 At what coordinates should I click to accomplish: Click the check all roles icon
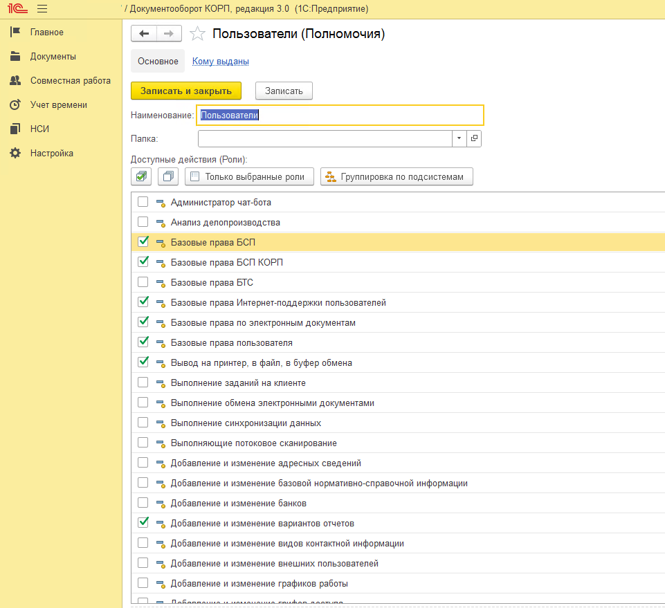[141, 176]
